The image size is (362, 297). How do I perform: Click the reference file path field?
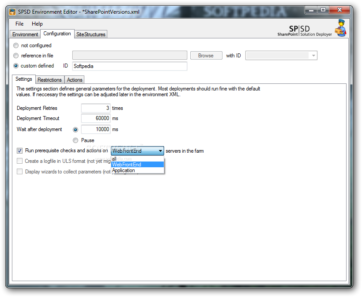click(129, 56)
